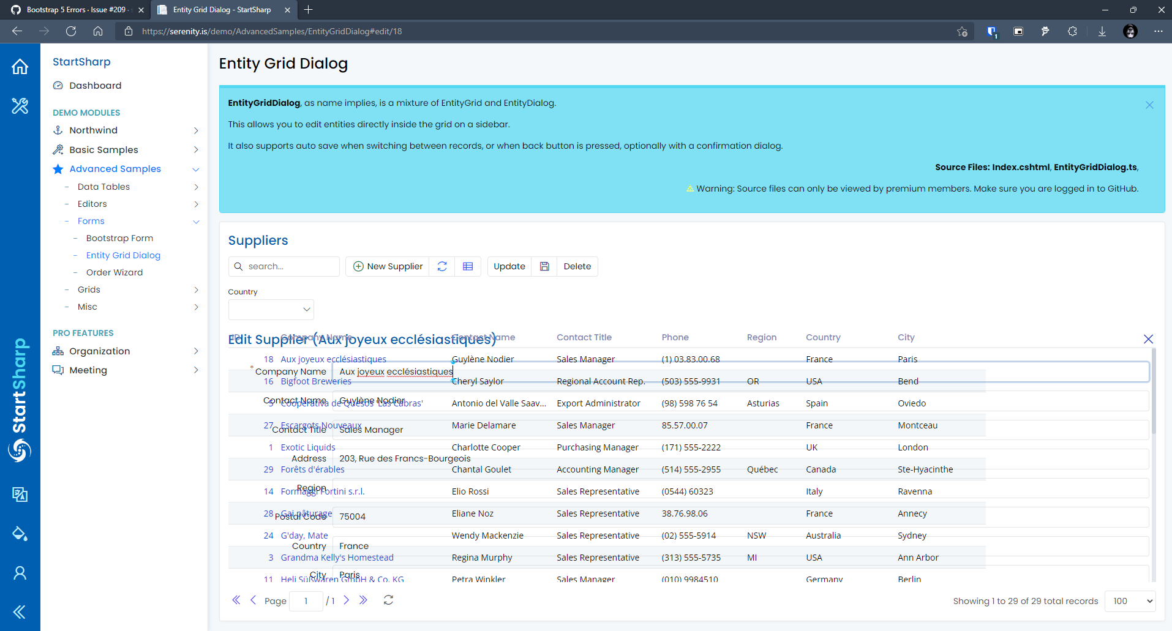Click the plus icon on New Supplier
Viewport: 1172px width, 631px height.
pos(358,266)
